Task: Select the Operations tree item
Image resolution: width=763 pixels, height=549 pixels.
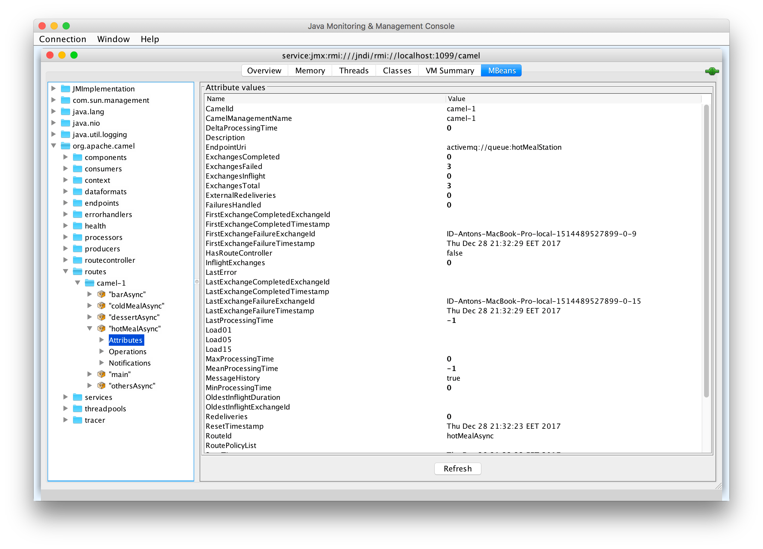Action: [x=127, y=351]
